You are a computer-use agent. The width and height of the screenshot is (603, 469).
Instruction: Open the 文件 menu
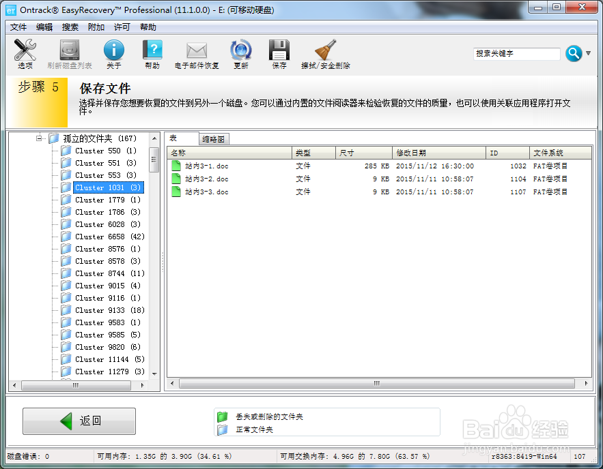point(18,27)
